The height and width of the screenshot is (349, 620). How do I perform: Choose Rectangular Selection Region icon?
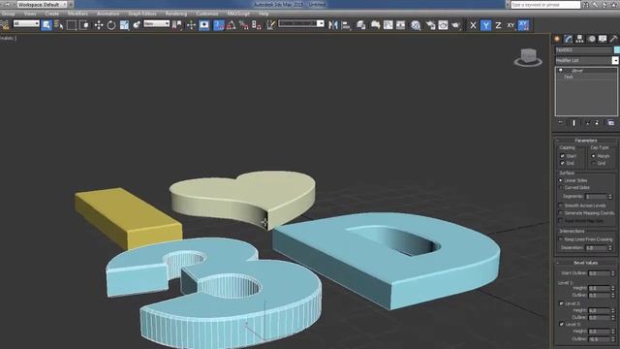click(x=72, y=25)
